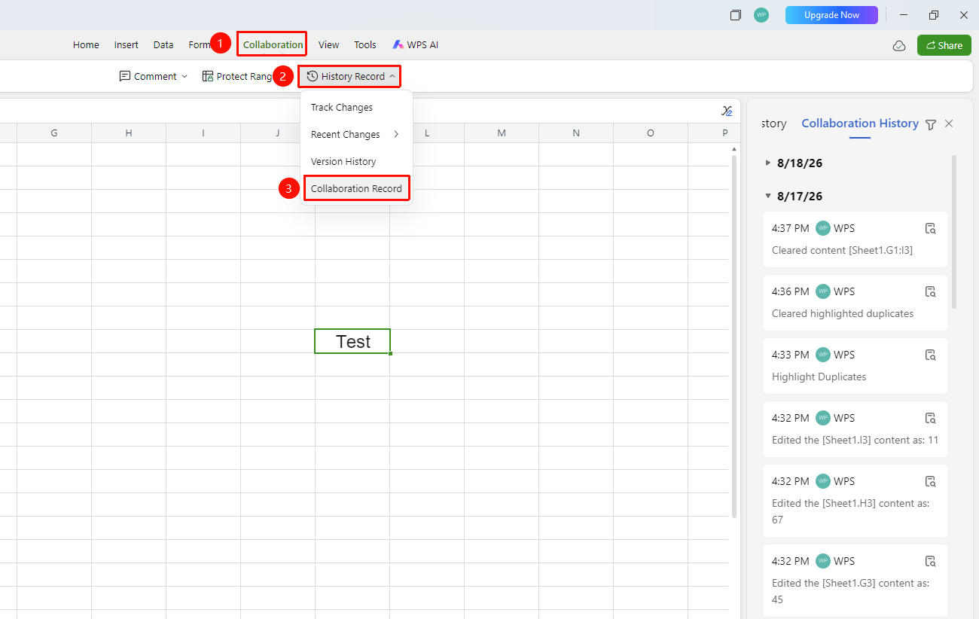The width and height of the screenshot is (979, 619).
Task: Click the cloud sync status icon
Action: (x=899, y=46)
